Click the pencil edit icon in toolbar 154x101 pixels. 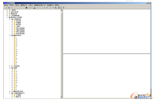point(53,7)
